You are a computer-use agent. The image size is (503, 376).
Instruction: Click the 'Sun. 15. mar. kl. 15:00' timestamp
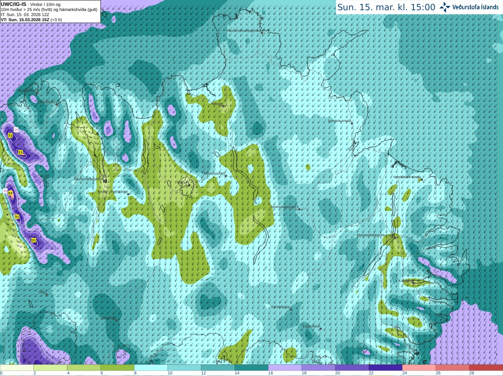point(386,7)
